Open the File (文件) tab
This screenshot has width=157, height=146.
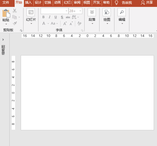[6, 2]
